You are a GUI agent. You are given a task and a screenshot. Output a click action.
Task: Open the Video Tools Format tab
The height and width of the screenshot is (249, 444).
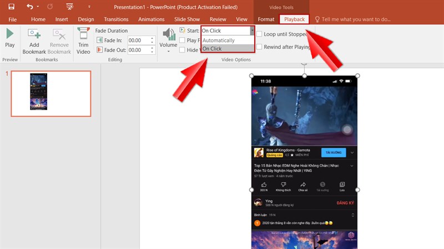266,19
